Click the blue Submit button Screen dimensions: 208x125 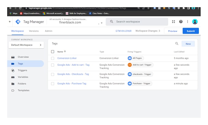pyautogui.click(x=191, y=31)
